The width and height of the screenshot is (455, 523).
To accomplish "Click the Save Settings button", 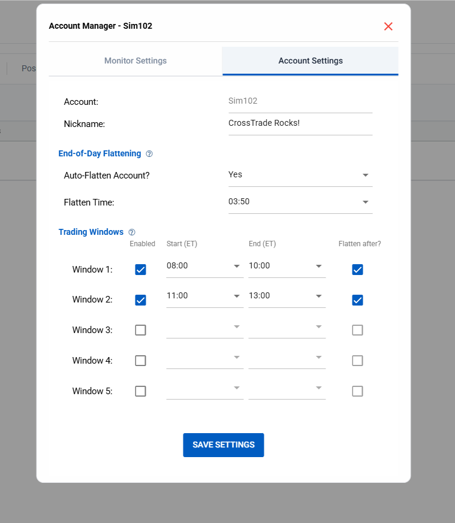I will point(223,445).
